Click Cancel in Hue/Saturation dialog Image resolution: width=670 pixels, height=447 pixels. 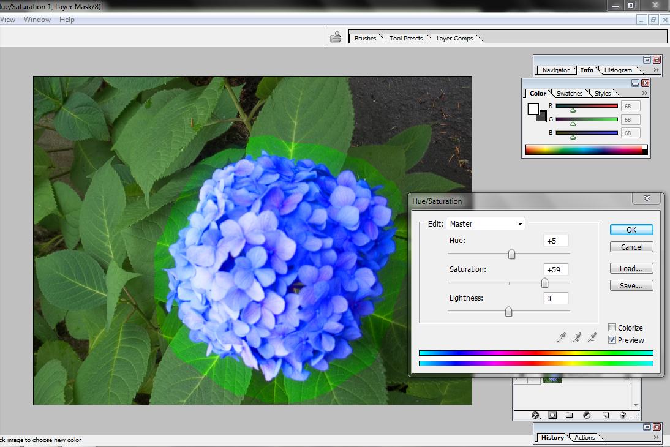click(x=631, y=247)
